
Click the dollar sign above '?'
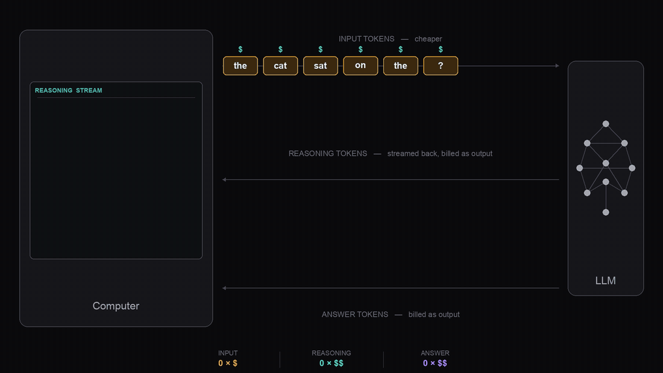coord(441,49)
